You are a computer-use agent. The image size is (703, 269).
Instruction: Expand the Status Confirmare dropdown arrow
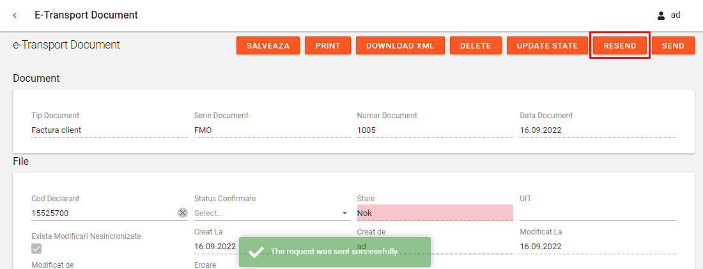(344, 213)
